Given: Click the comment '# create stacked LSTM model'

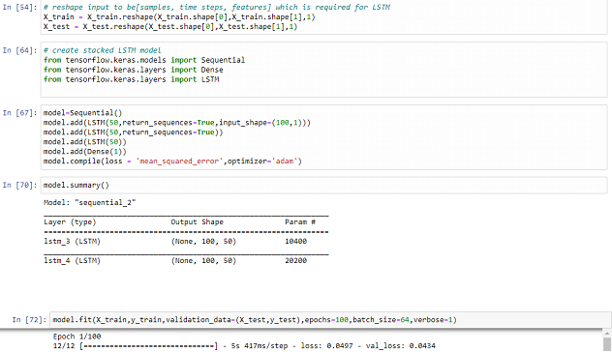Looking at the screenshot, I should tap(103, 50).
